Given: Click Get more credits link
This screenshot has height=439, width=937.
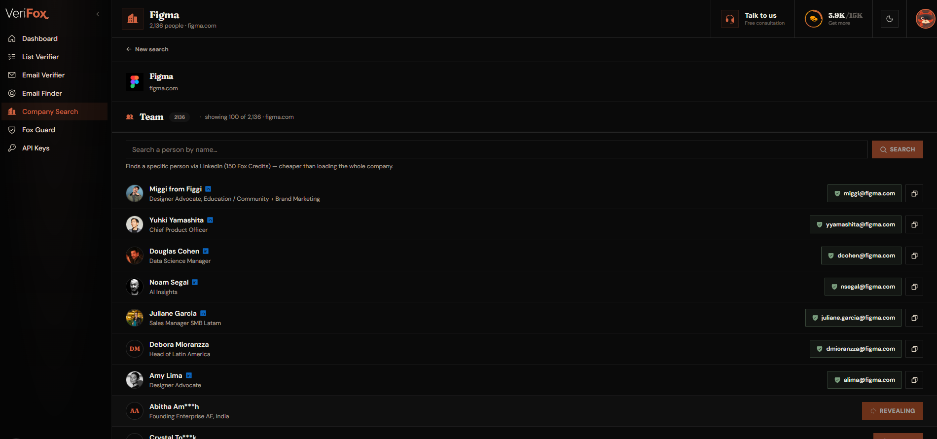Looking at the screenshot, I should pyautogui.click(x=839, y=23).
